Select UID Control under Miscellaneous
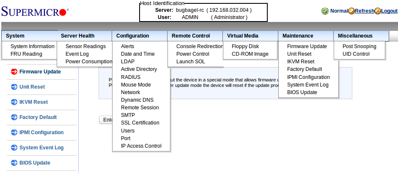The image size is (398, 173). [356, 54]
